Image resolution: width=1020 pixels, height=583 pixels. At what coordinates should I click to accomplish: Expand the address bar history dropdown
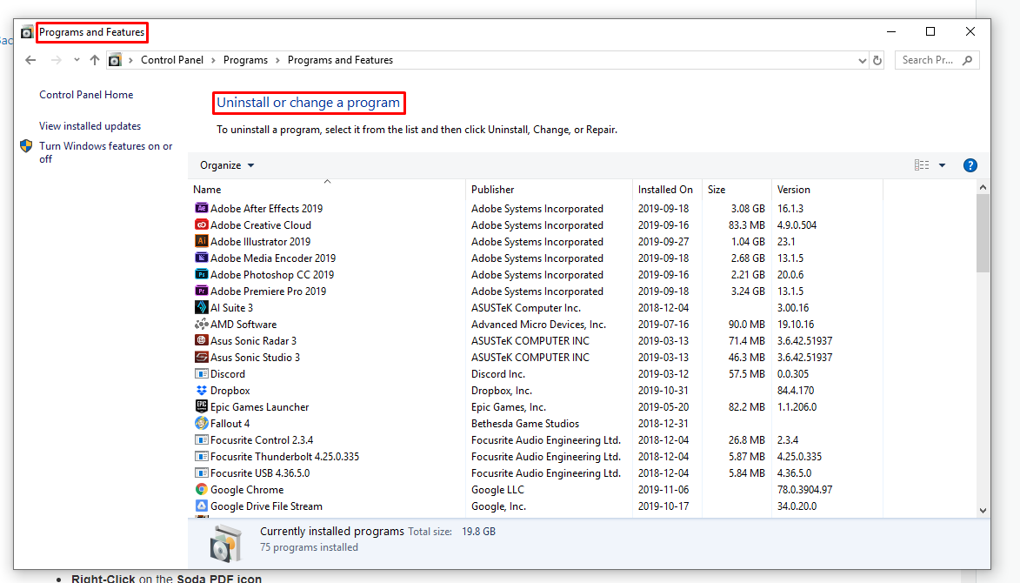(x=863, y=61)
